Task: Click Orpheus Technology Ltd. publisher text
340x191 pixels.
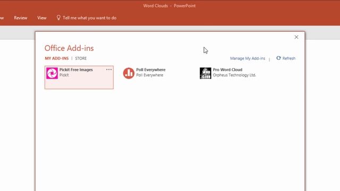Action: 234,75
